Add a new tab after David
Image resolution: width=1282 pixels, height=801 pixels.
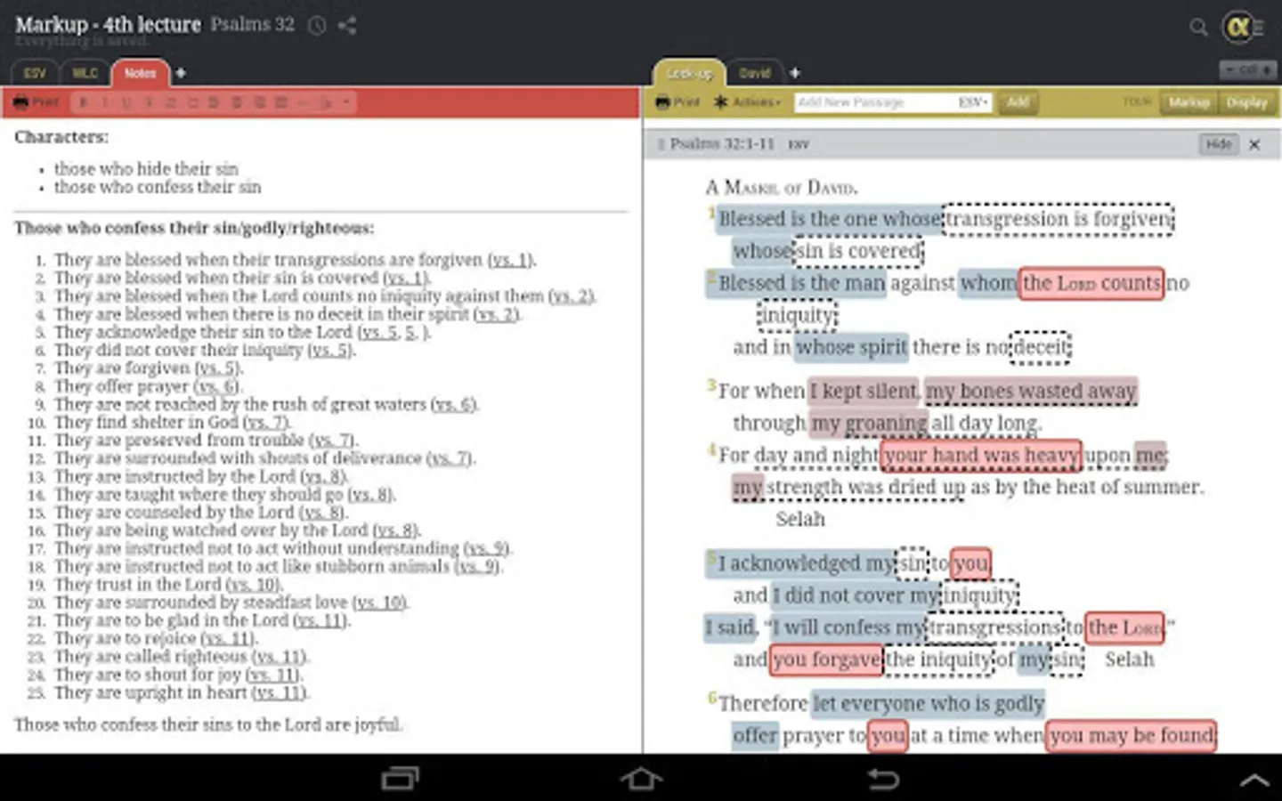[x=795, y=73]
